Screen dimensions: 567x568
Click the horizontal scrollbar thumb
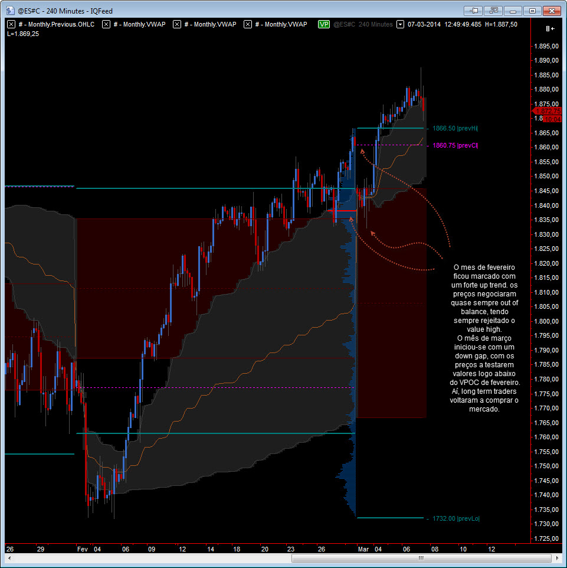click(421, 558)
